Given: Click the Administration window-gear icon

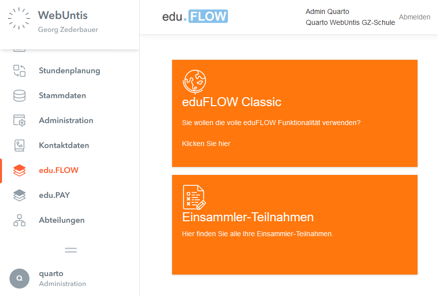Looking at the screenshot, I should click(x=19, y=121).
